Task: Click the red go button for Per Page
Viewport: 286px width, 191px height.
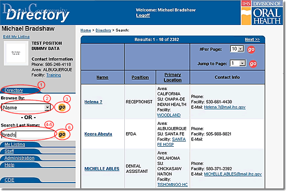Action: pos(251,49)
